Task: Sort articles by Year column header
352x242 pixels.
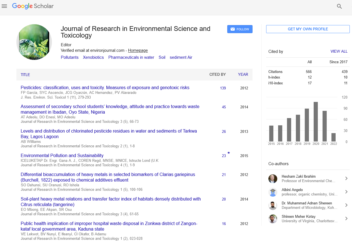Action: (243, 75)
